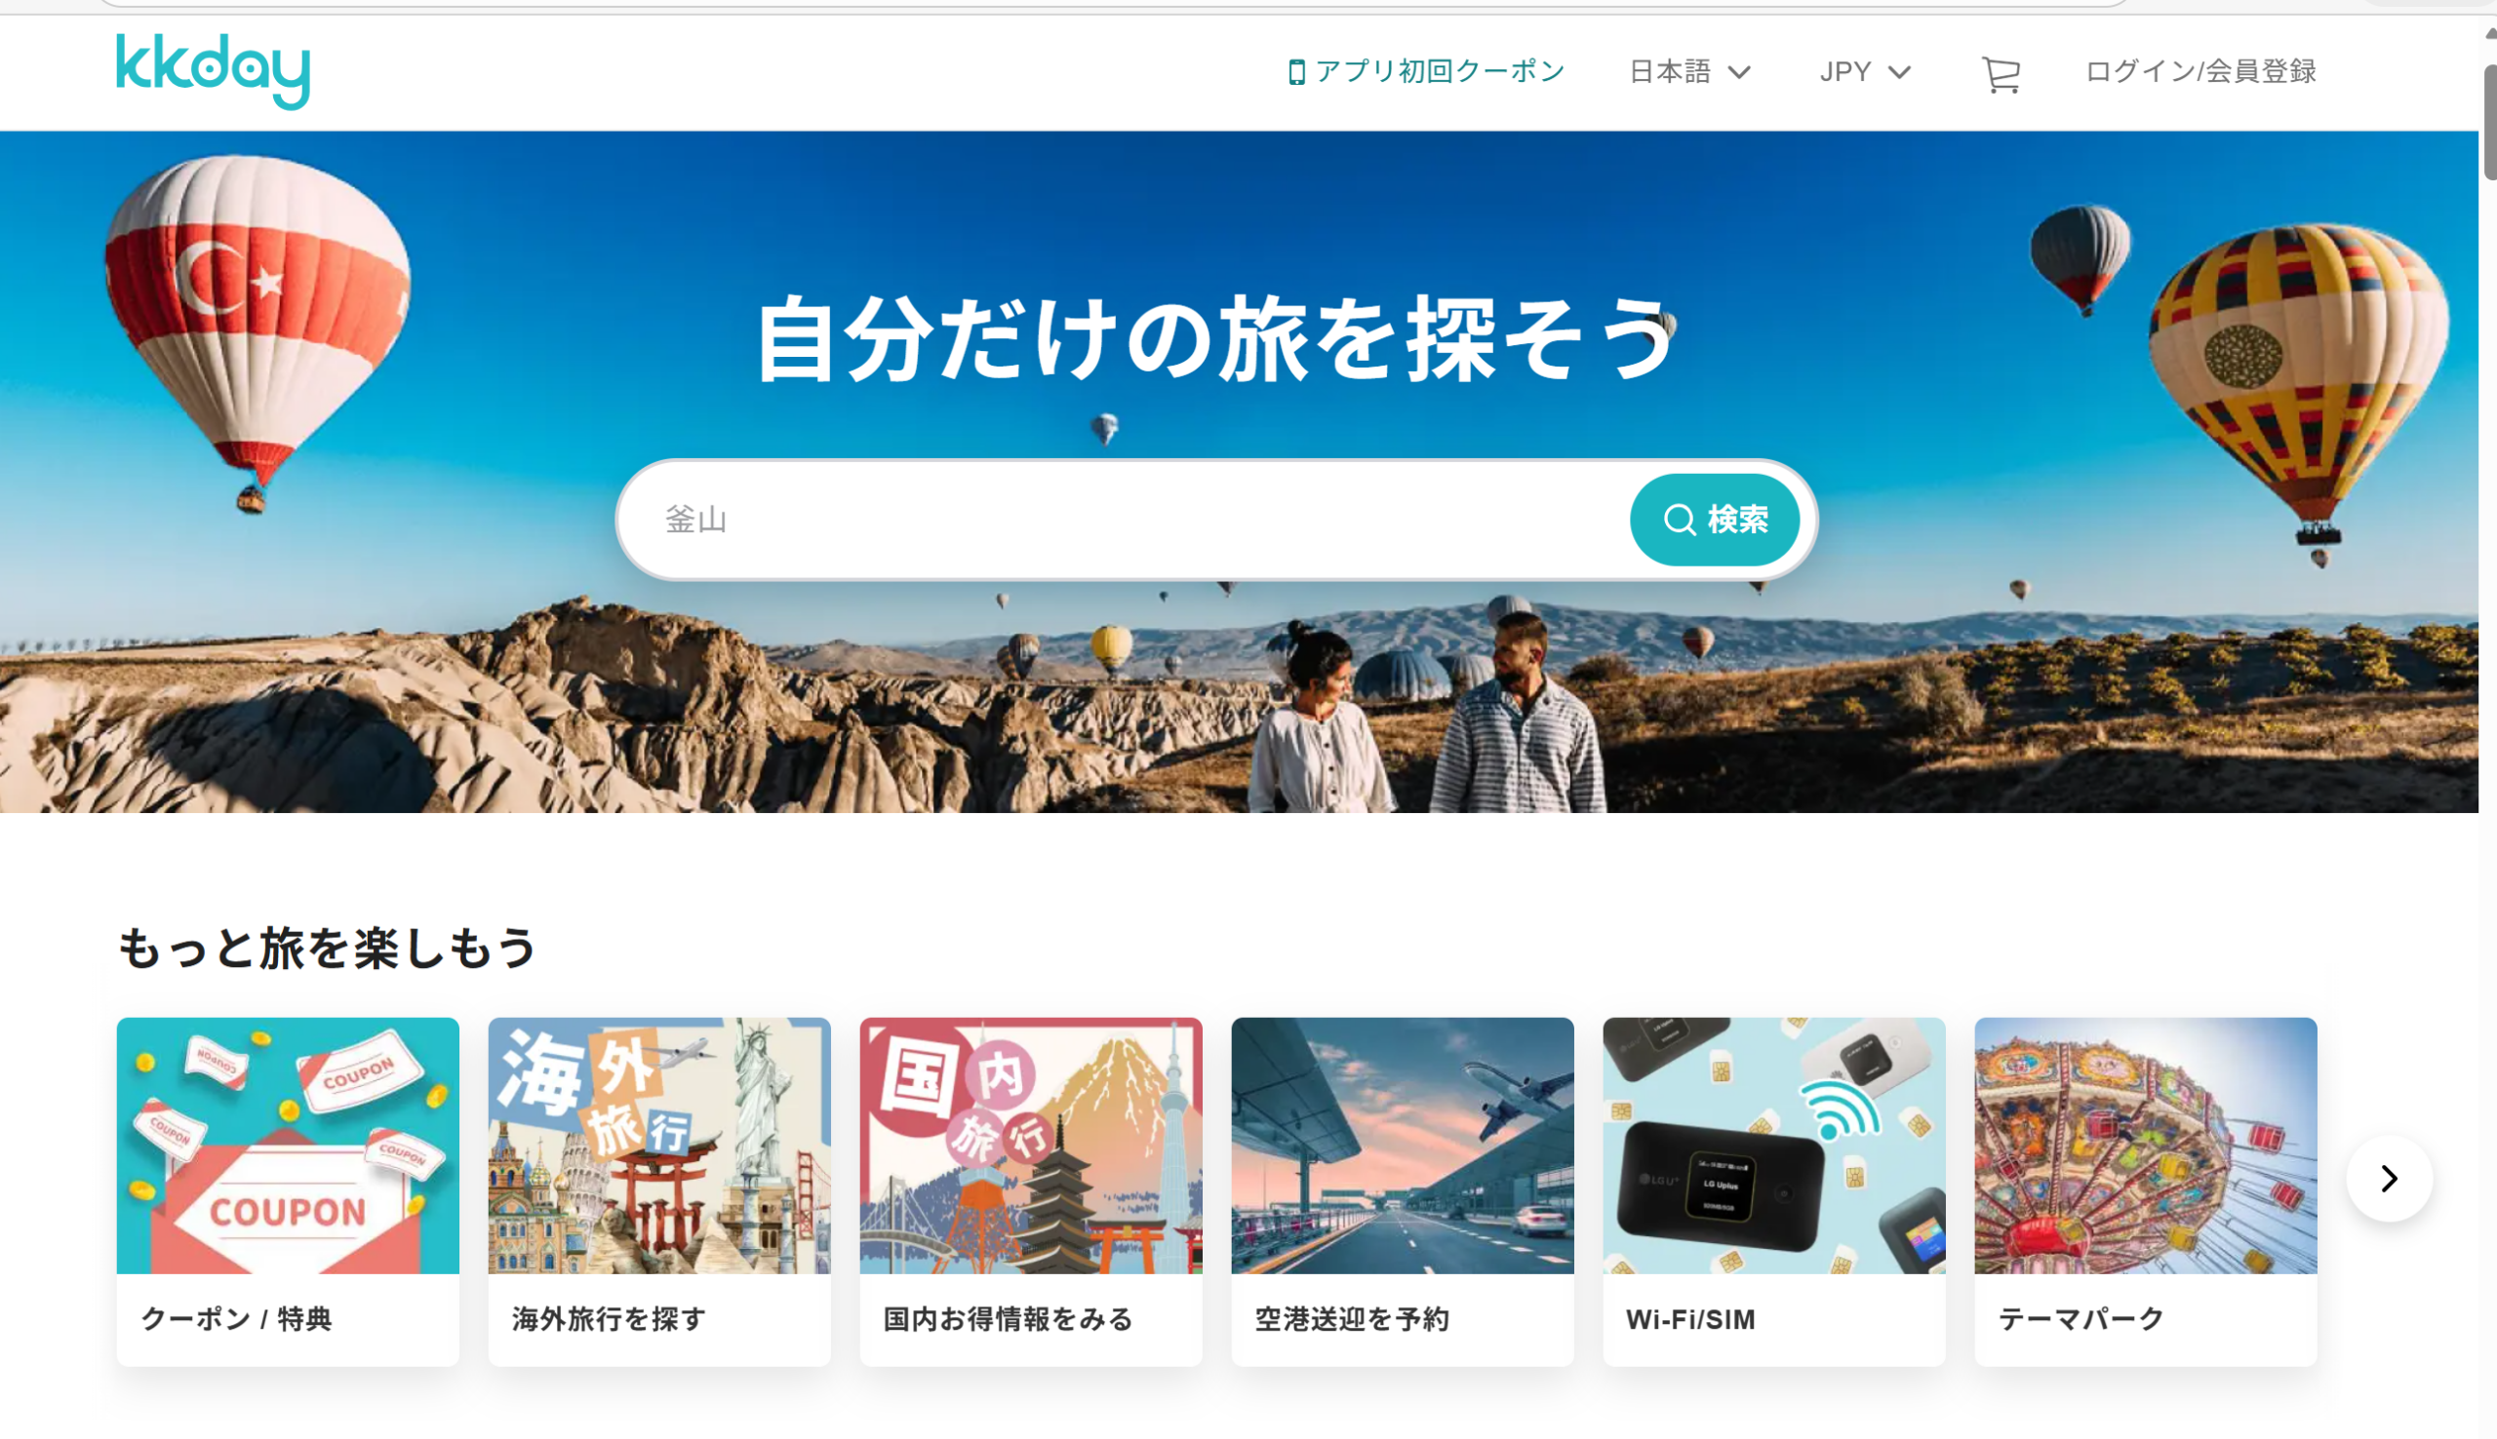The image size is (2497, 1439).
Task: Select the 国内お得情報をみる card
Action: pos(1031,1192)
